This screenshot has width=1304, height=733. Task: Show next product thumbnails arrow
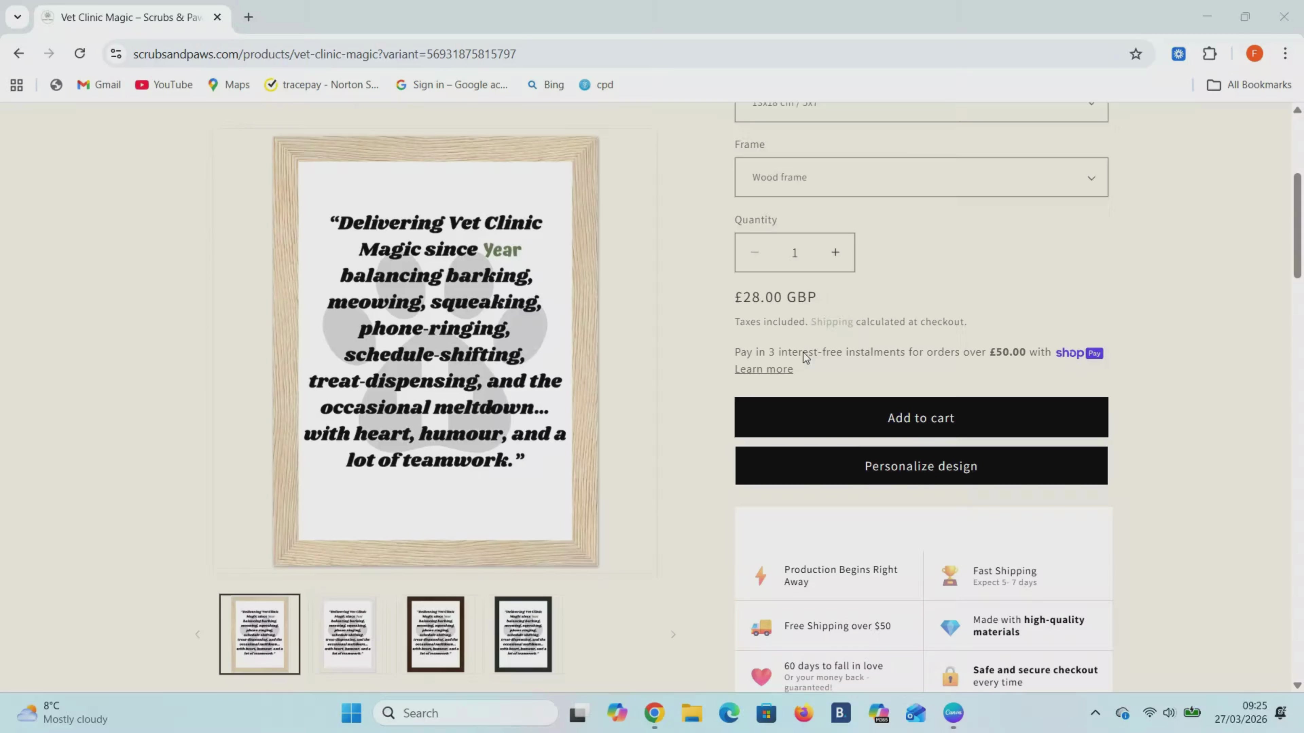tap(673, 634)
